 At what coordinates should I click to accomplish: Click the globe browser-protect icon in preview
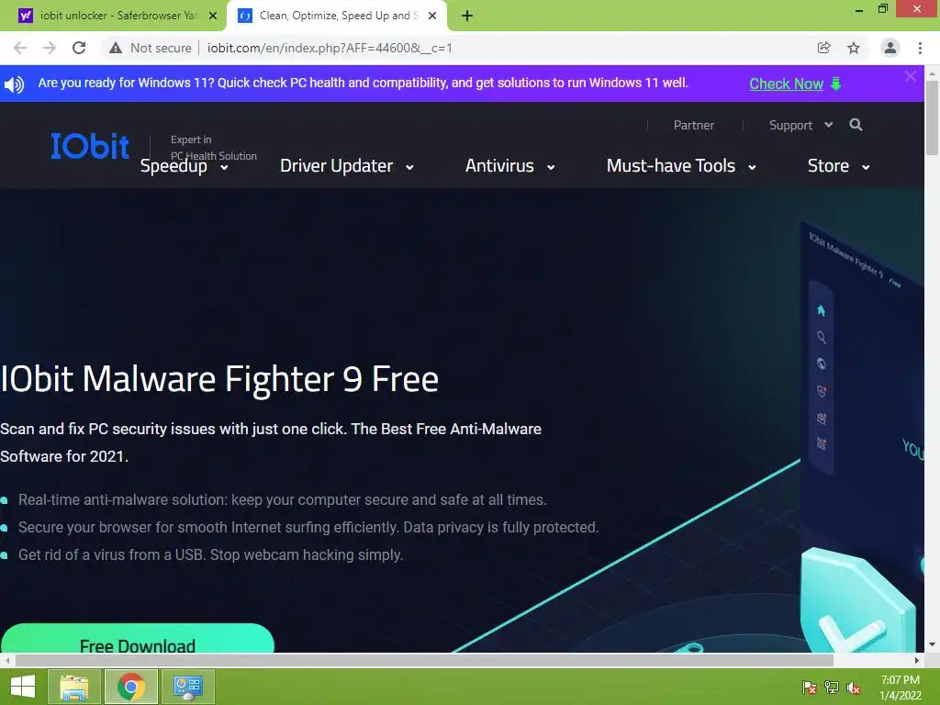click(822, 364)
